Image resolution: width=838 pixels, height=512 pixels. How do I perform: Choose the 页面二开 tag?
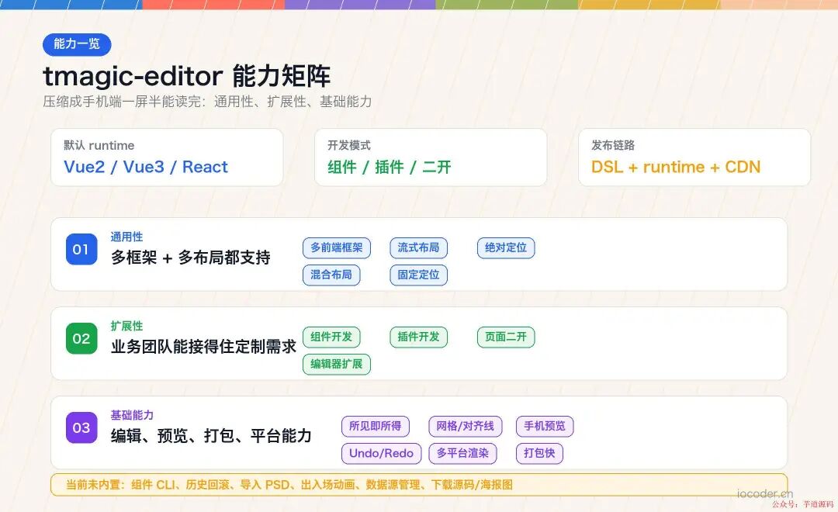[x=506, y=337]
